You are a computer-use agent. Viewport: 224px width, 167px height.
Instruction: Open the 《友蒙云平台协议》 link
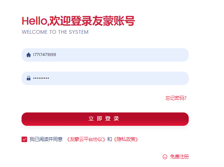[86, 139]
